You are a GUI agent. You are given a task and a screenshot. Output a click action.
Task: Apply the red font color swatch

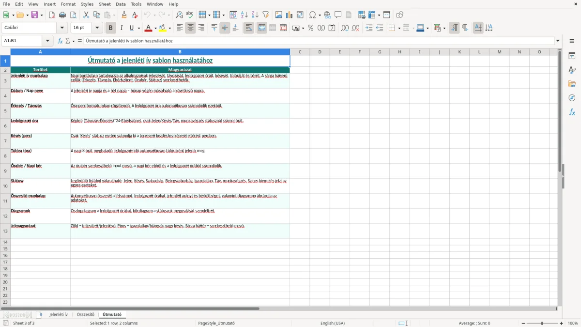[148, 28]
